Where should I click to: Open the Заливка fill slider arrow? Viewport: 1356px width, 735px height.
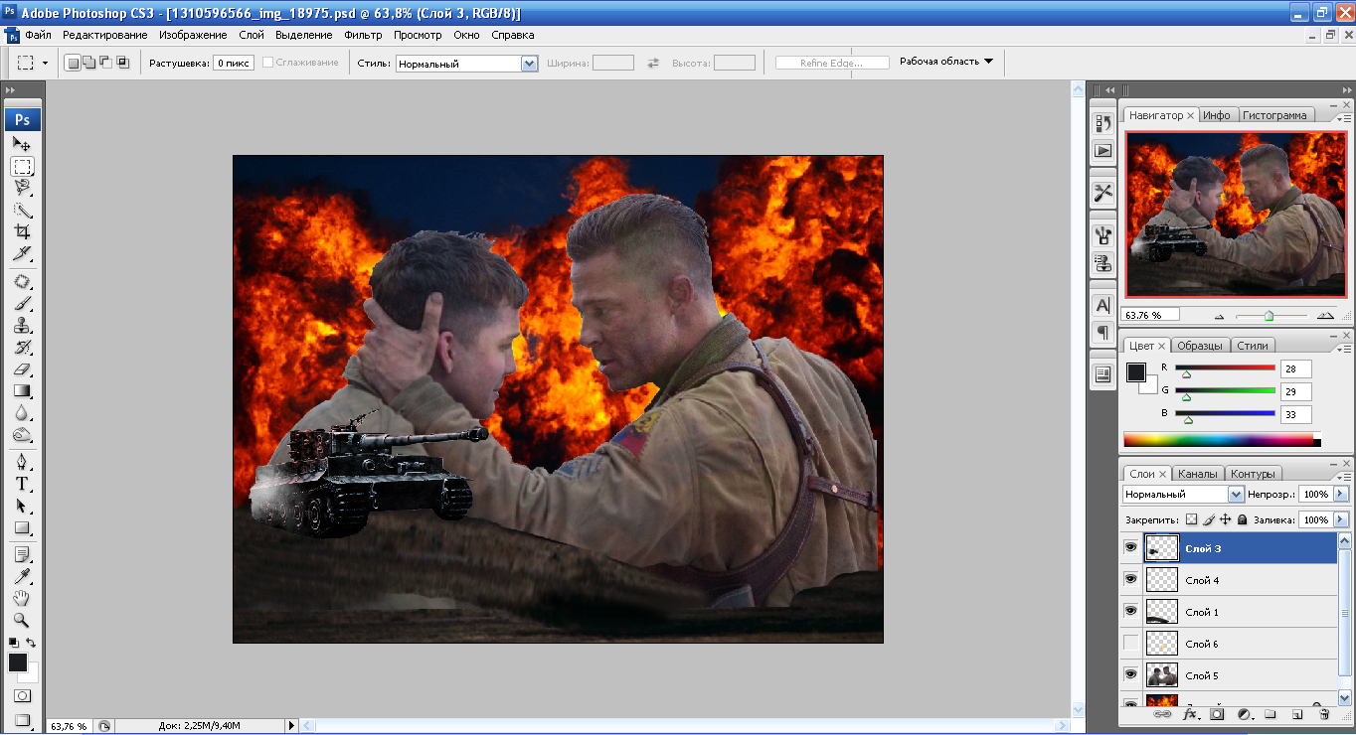pos(1341,519)
